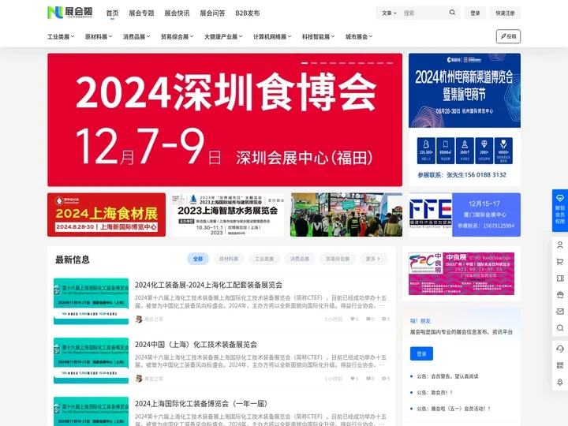Open the user profile icon in right sidebar
This screenshot has height=426, width=568.
pos(560,245)
